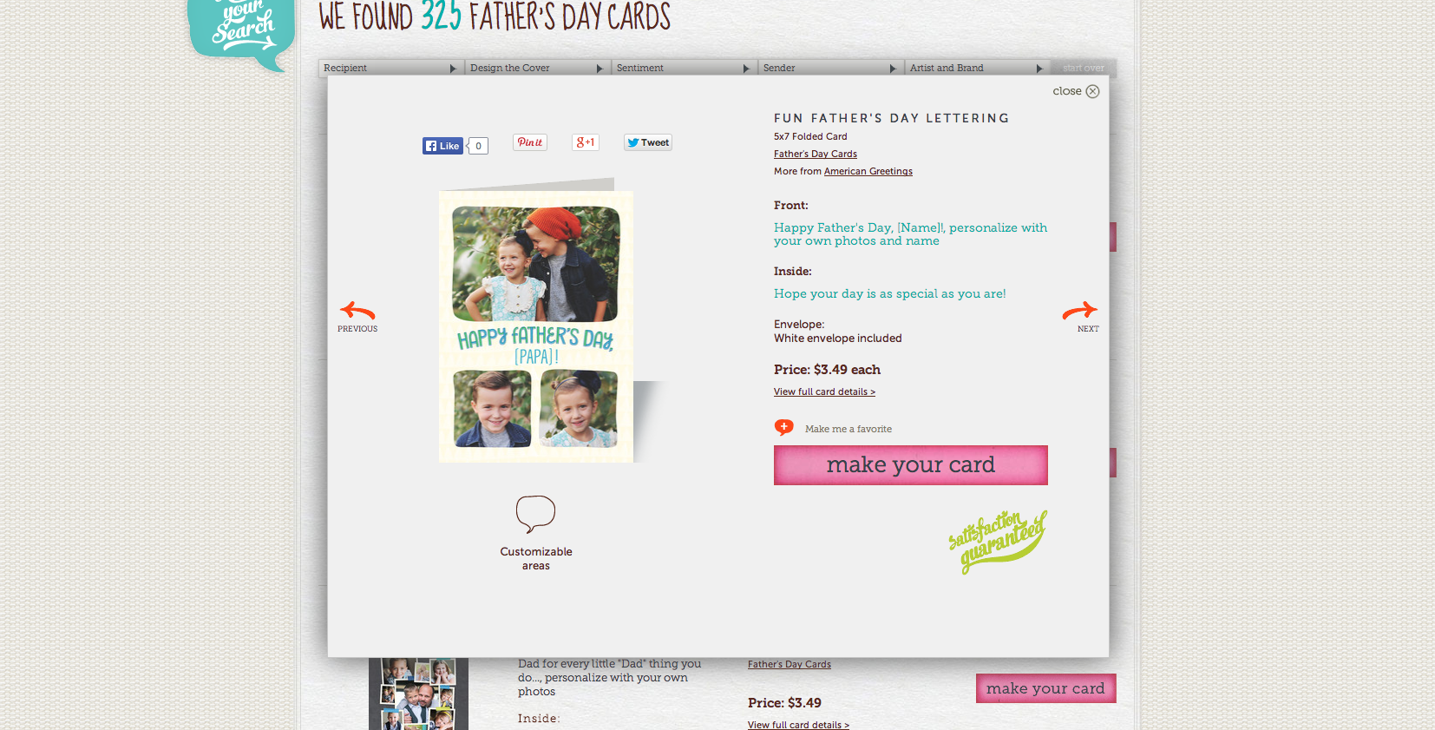Click the Google +1 share icon
Image resolution: width=1435 pixels, height=730 pixels.
click(x=586, y=142)
